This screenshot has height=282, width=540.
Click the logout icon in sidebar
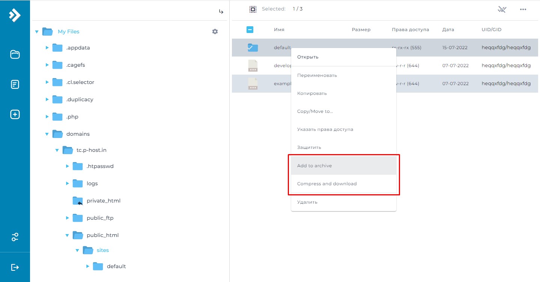[15, 267]
